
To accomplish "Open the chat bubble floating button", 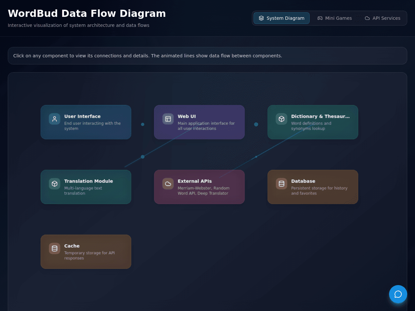I will tap(398, 294).
